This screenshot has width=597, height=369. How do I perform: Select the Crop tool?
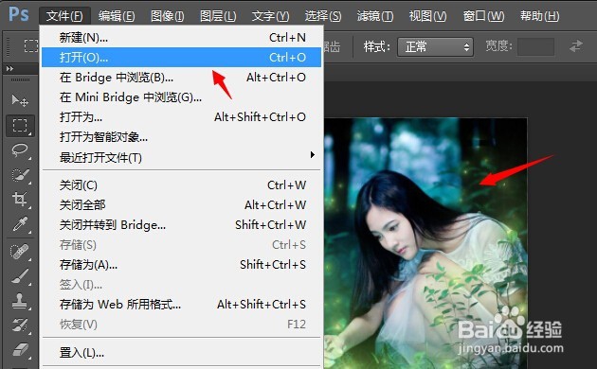pos(20,199)
